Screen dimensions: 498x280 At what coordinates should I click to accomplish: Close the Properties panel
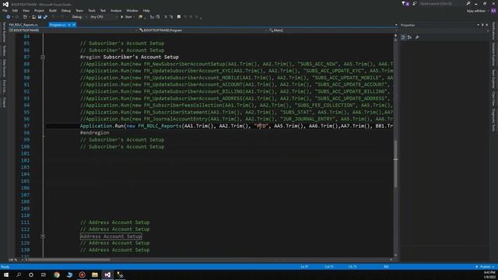[487, 25]
